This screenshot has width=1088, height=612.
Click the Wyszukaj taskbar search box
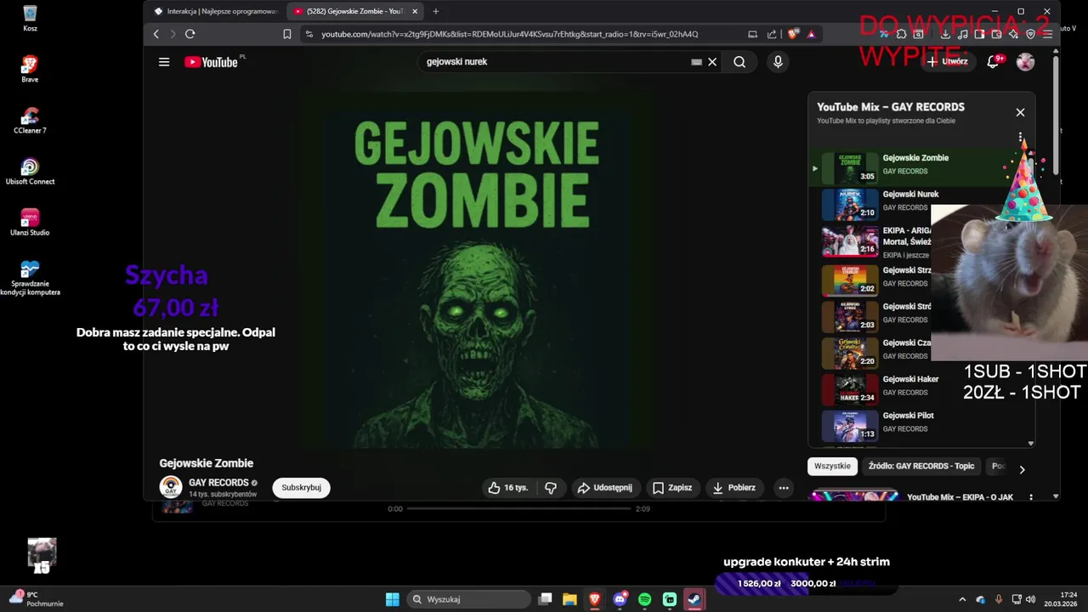click(x=469, y=599)
